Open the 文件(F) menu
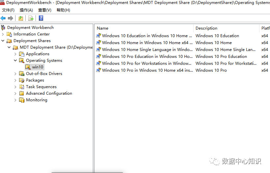Image resolution: width=270 pixels, height=173 pixels. [8, 10]
